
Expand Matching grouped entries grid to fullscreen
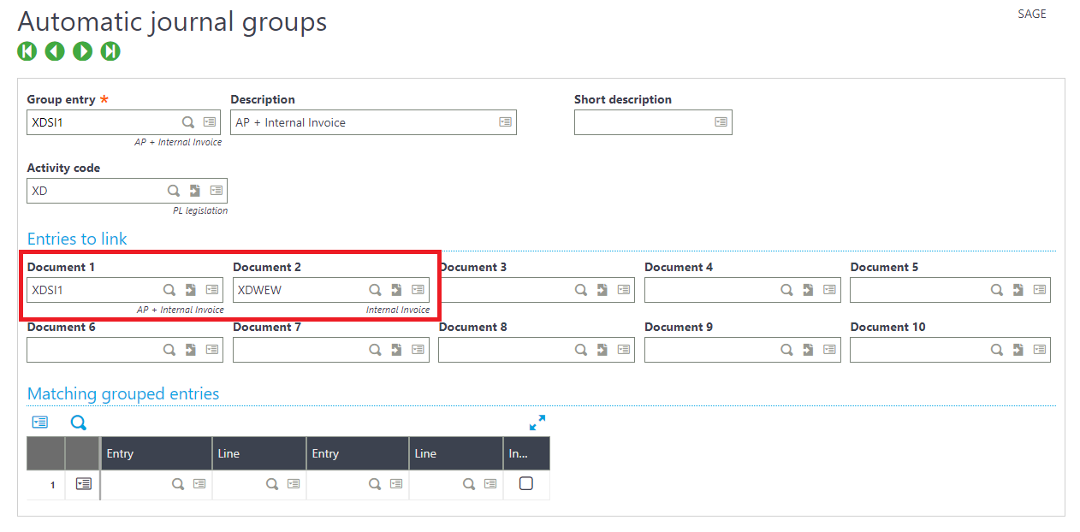tap(537, 423)
